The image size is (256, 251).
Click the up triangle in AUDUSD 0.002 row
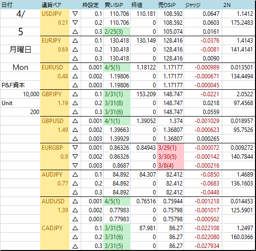(x=75, y=210)
